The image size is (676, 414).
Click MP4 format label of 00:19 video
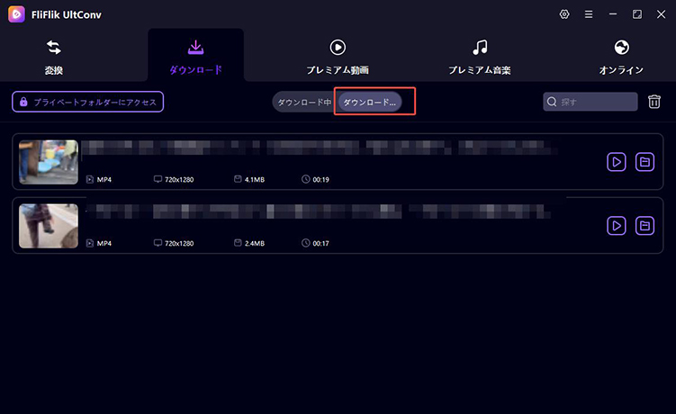coord(104,179)
